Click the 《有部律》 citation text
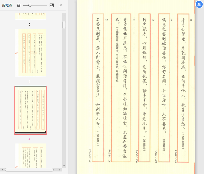The width and height of the screenshot is (204, 174). pos(98,139)
